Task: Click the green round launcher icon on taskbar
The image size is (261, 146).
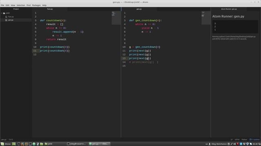Action: click(34, 144)
